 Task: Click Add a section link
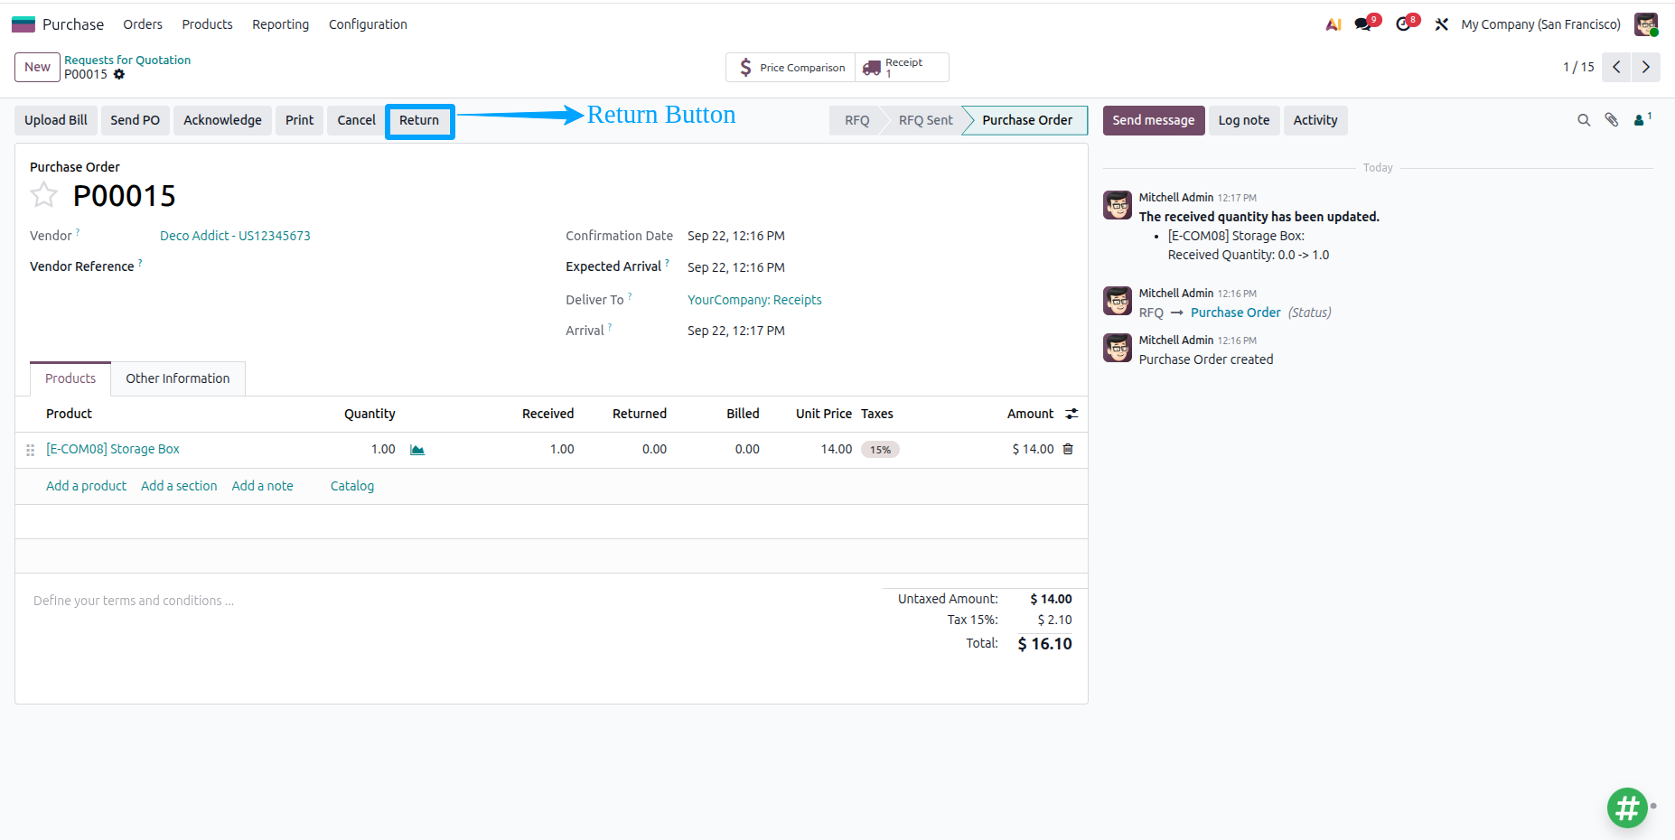click(179, 486)
